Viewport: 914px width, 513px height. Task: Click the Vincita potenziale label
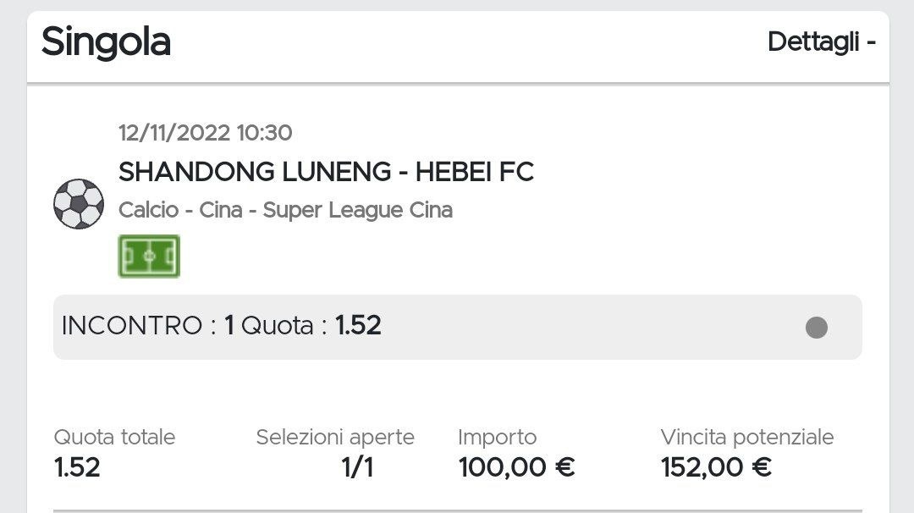746,437
